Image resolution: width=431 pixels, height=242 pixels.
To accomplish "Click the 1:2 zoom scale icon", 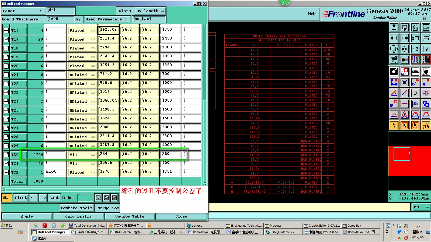I will coord(415,49).
